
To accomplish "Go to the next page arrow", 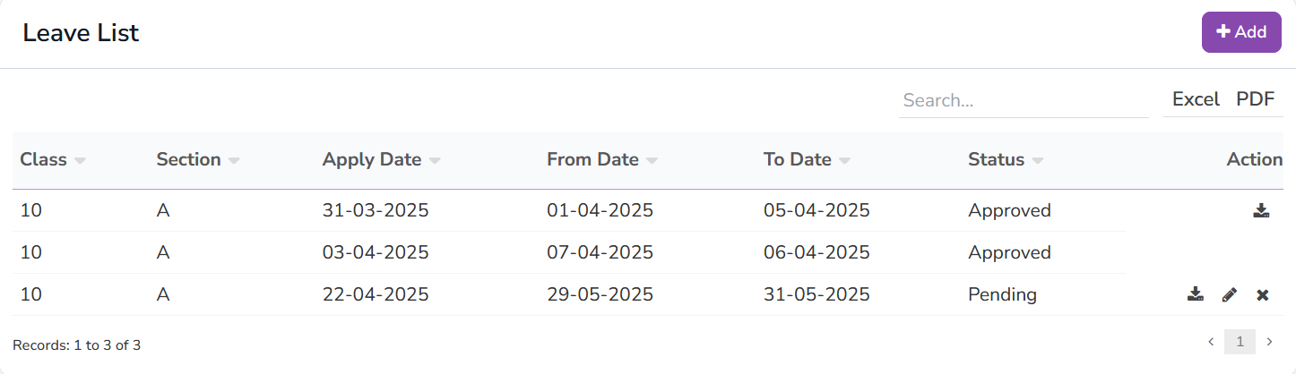I will (x=1268, y=342).
